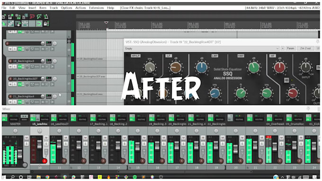Open ROUTING on 15_LeadVox mixer strip
Image resolution: width=322 pixels, height=181 pixels.
(45, 120)
